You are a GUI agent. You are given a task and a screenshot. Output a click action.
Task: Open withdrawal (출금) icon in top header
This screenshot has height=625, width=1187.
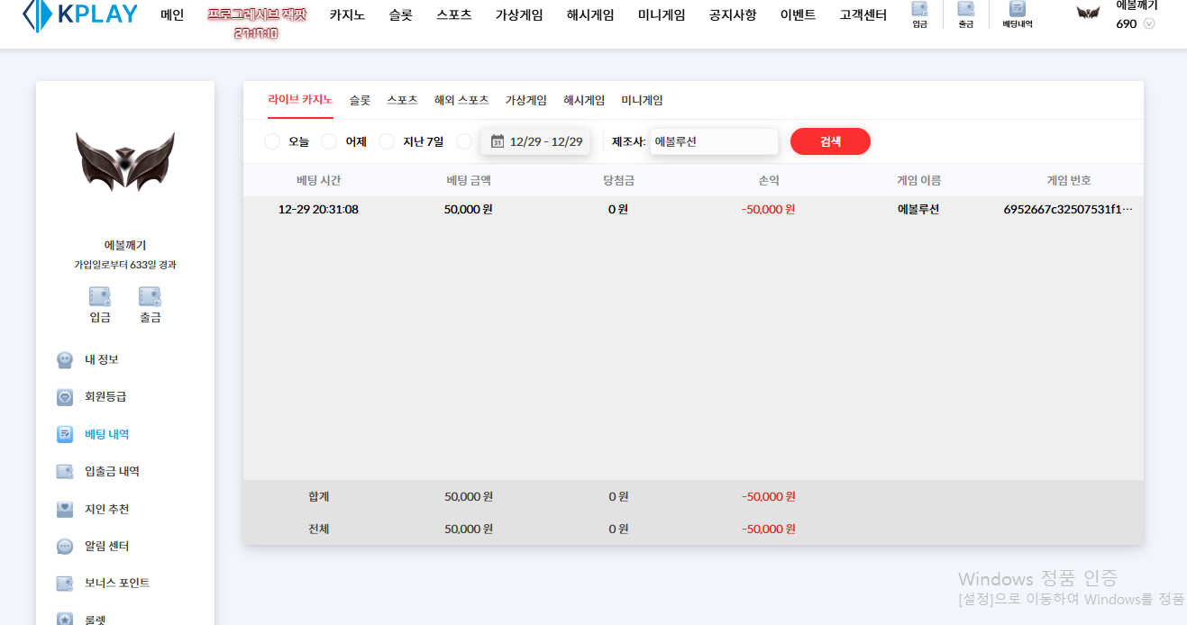tap(965, 14)
